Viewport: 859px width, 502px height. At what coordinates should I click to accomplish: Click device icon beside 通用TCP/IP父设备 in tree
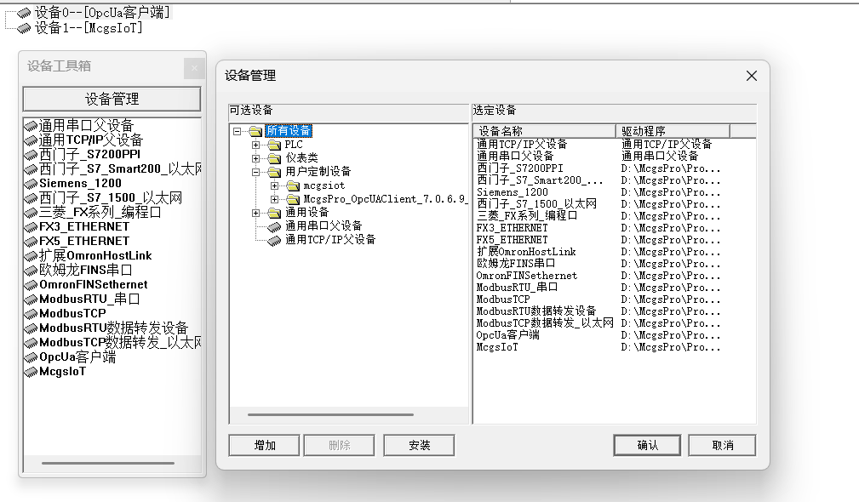pos(274,240)
